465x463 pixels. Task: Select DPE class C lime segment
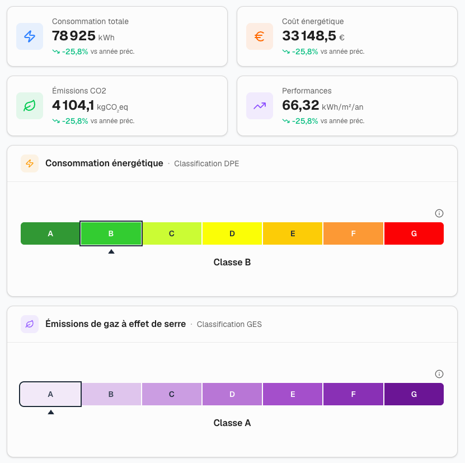click(172, 233)
